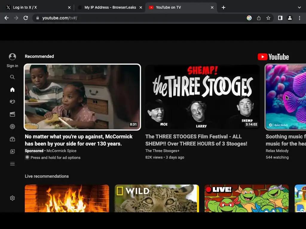Click the Live recommendations heading
Screen dimensions: 306x229
(47, 176)
